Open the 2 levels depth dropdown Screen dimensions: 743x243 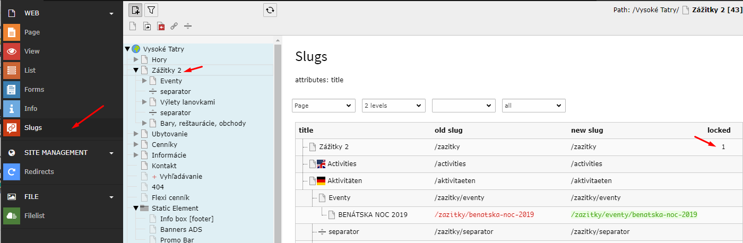394,106
